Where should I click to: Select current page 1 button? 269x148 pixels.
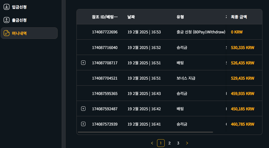161,143
